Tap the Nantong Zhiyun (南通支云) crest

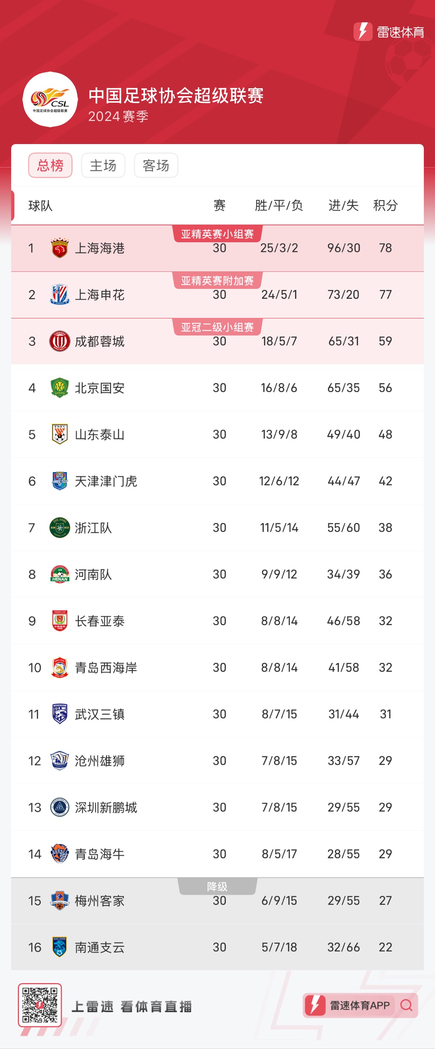pyautogui.click(x=59, y=947)
